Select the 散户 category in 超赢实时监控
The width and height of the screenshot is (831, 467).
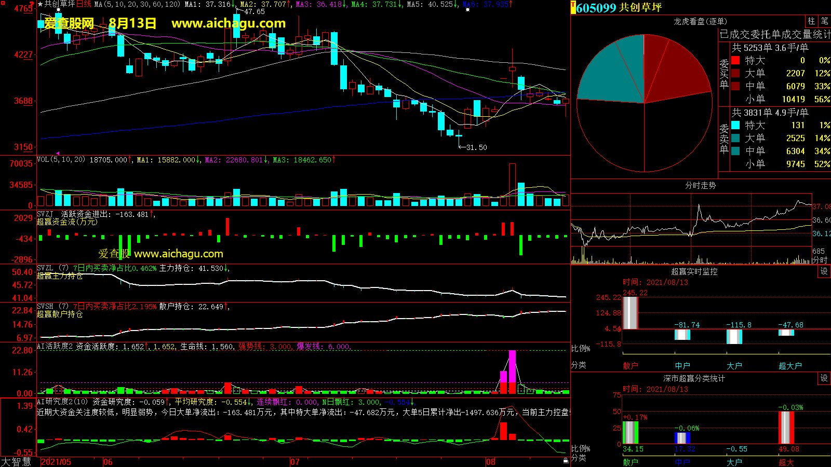point(630,366)
